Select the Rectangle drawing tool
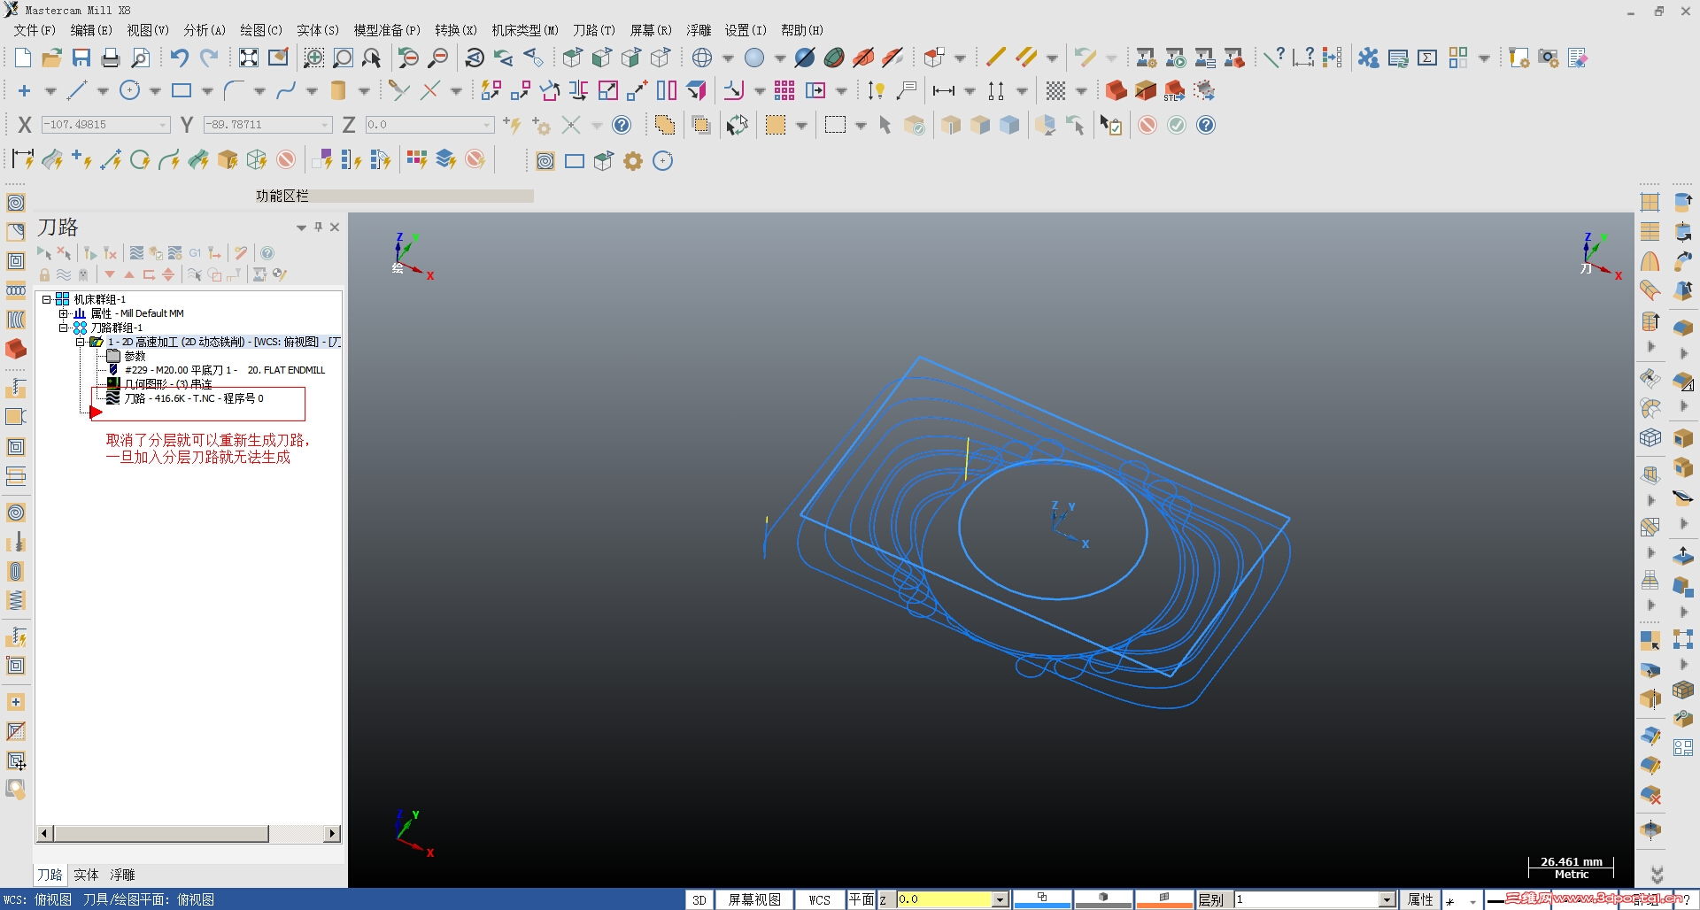The image size is (1700, 910). pyautogui.click(x=182, y=90)
